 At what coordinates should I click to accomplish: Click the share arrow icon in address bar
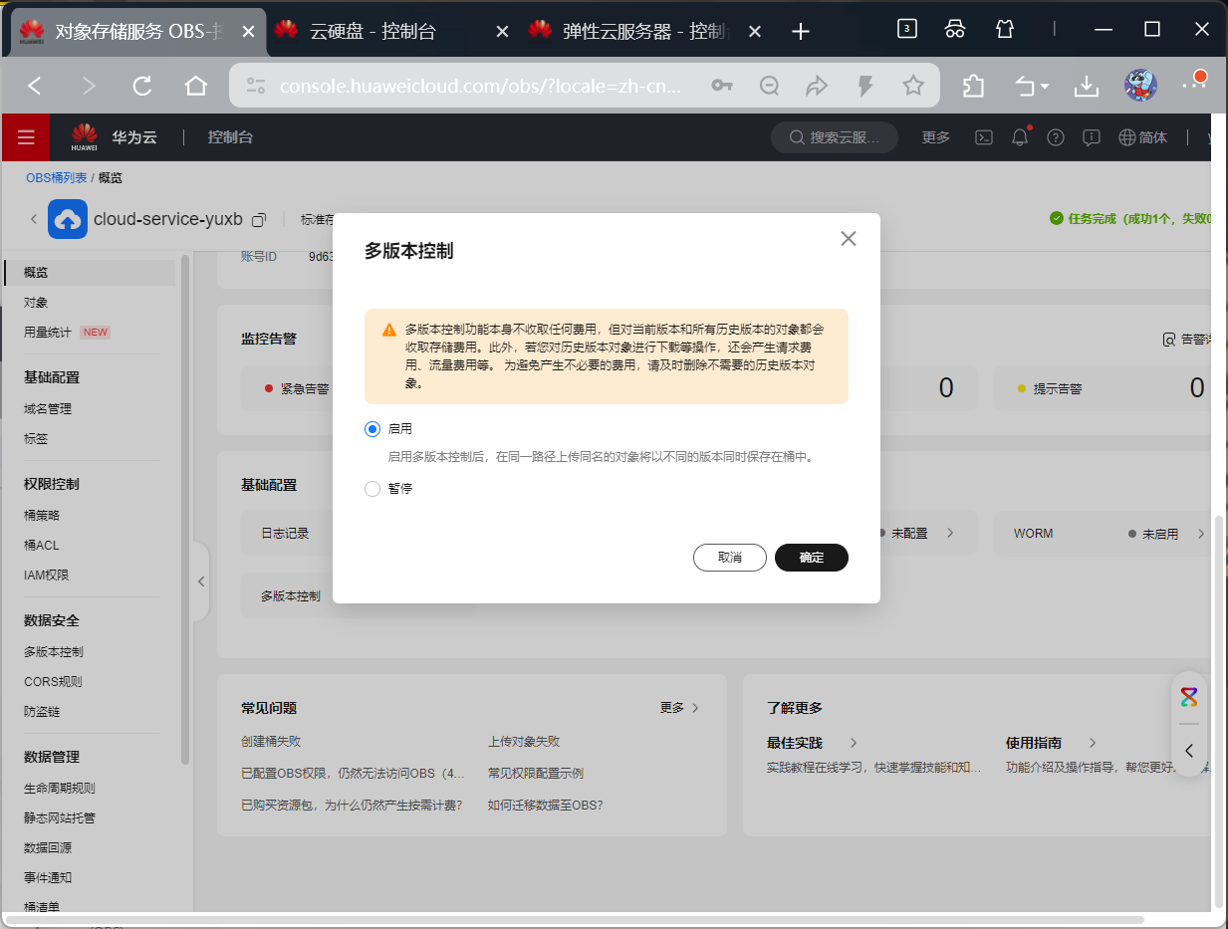[x=817, y=87]
